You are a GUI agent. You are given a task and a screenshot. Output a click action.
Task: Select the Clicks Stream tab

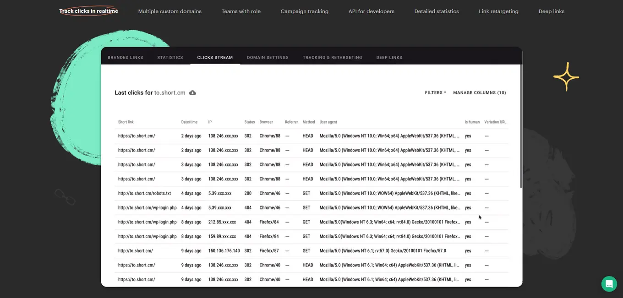[215, 58]
